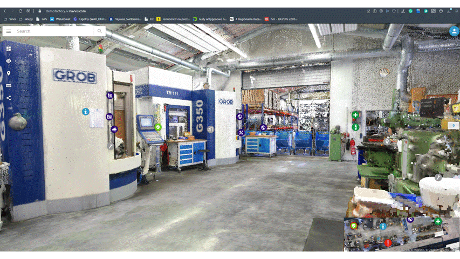Image resolution: width=460 pixels, height=259 pixels.
Task: Click the send/flow arrow icon in browser toolbar
Action: tap(388, 11)
